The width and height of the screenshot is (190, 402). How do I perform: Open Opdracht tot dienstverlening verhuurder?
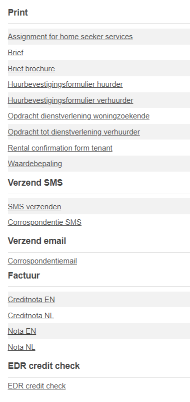tap(74, 132)
